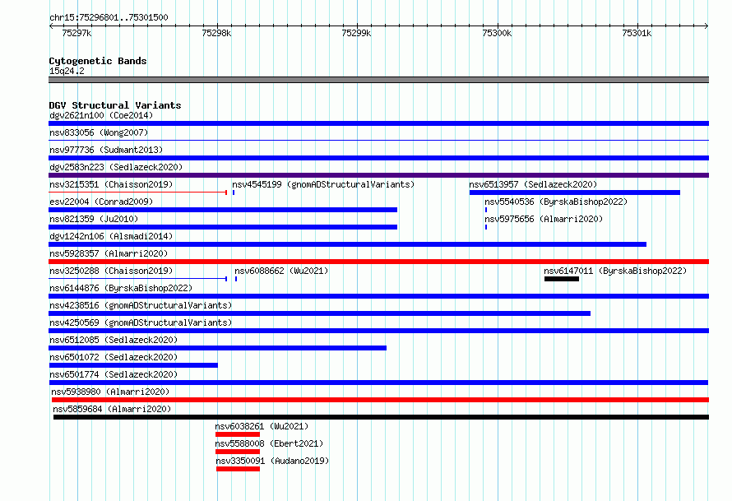Click the small blue tick under nsv5975656
The height and width of the screenshot is (501, 732).
point(486,227)
